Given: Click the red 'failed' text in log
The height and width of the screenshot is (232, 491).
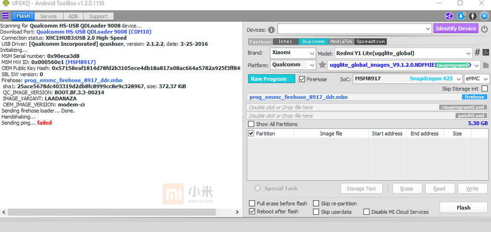Looking at the screenshot, I should (x=45, y=123).
